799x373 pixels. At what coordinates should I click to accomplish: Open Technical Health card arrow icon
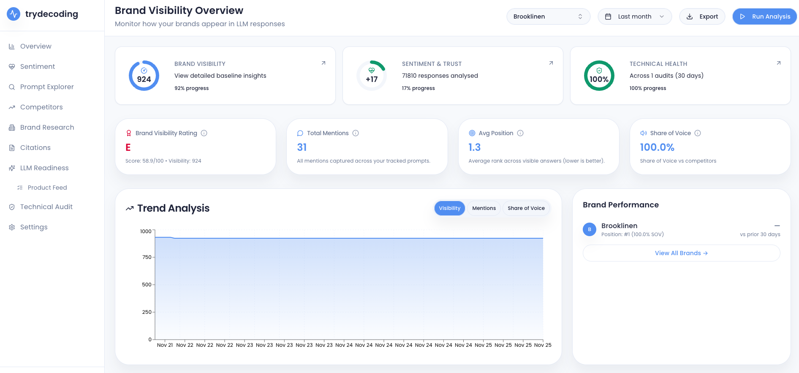779,63
